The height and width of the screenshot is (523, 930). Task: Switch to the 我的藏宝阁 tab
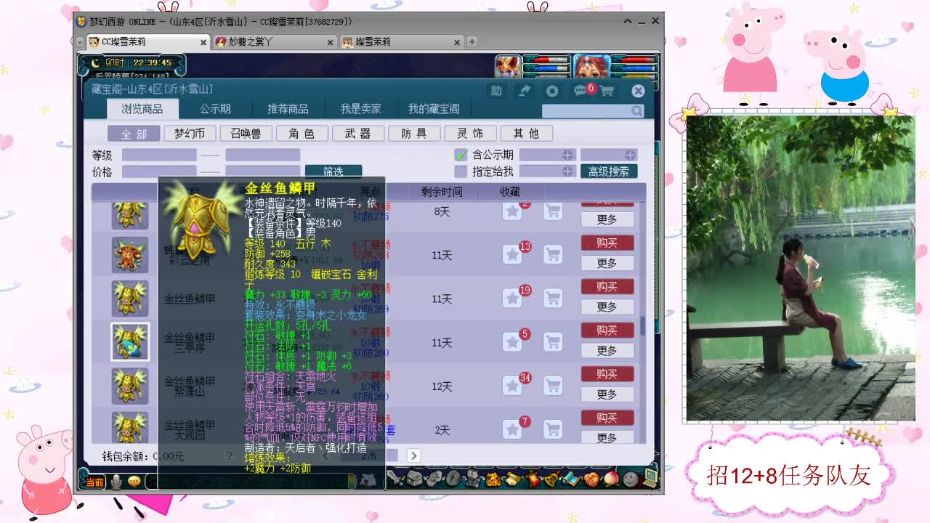coord(434,109)
